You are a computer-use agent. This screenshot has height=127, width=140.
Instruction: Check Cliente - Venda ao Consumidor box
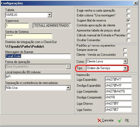pos(125,55)
